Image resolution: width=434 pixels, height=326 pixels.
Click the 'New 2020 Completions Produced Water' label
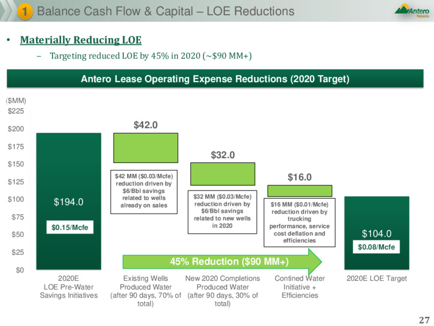[x=223, y=291]
